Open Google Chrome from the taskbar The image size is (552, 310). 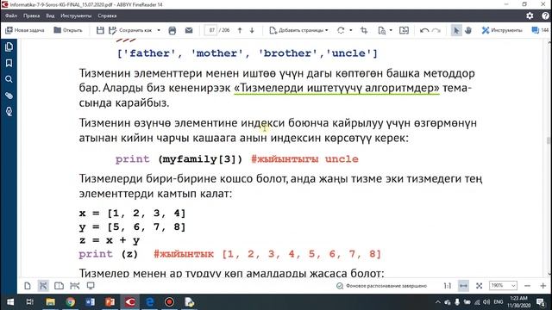pyautogui.click(x=71, y=302)
